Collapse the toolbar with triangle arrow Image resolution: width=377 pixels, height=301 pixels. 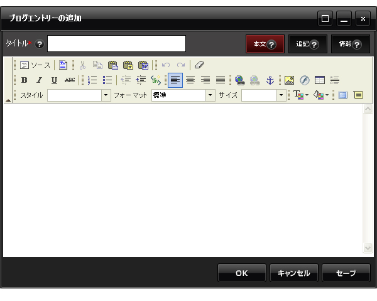click(x=8, y=100)
